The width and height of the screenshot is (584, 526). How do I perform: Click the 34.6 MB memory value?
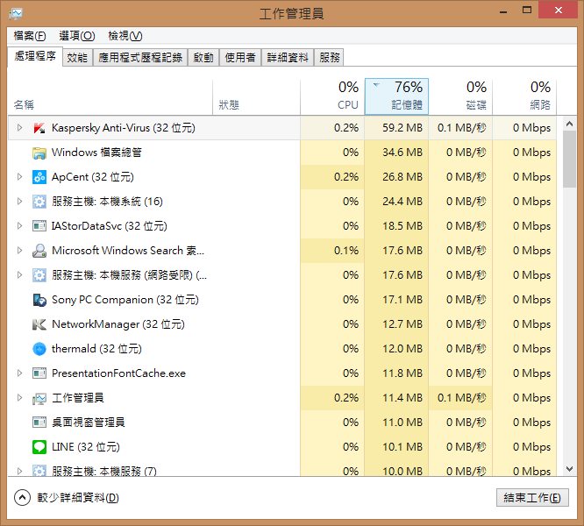tap(402, 153)
